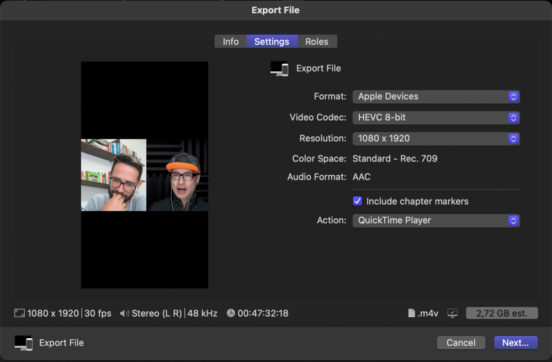The image size is (552, 362).
Task: Click the frame size icon beside 1080 x 1920
Action: click(x=19, y=313)
